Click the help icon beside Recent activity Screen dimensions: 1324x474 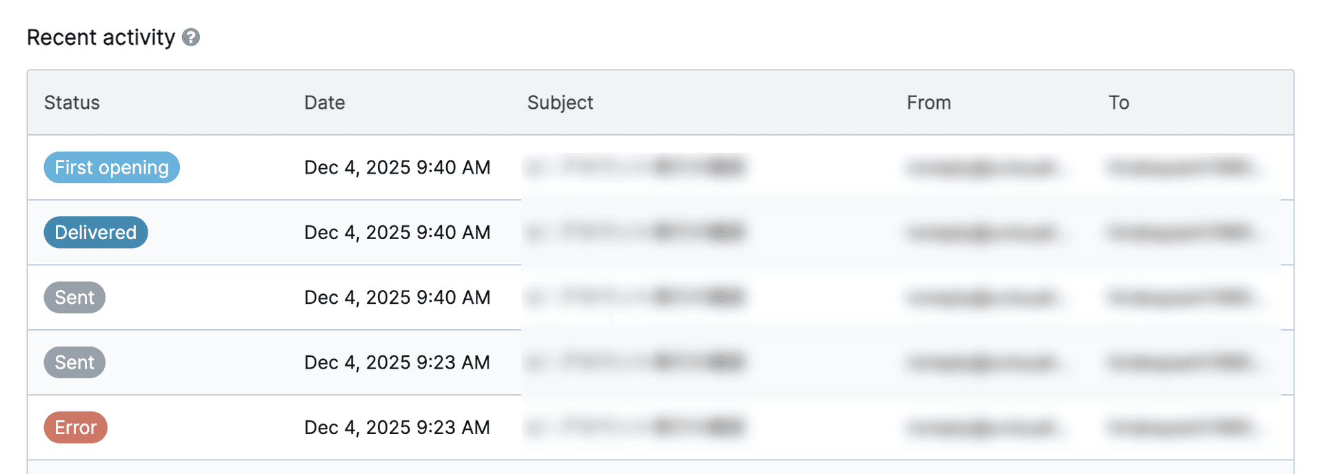coord(191,37)
